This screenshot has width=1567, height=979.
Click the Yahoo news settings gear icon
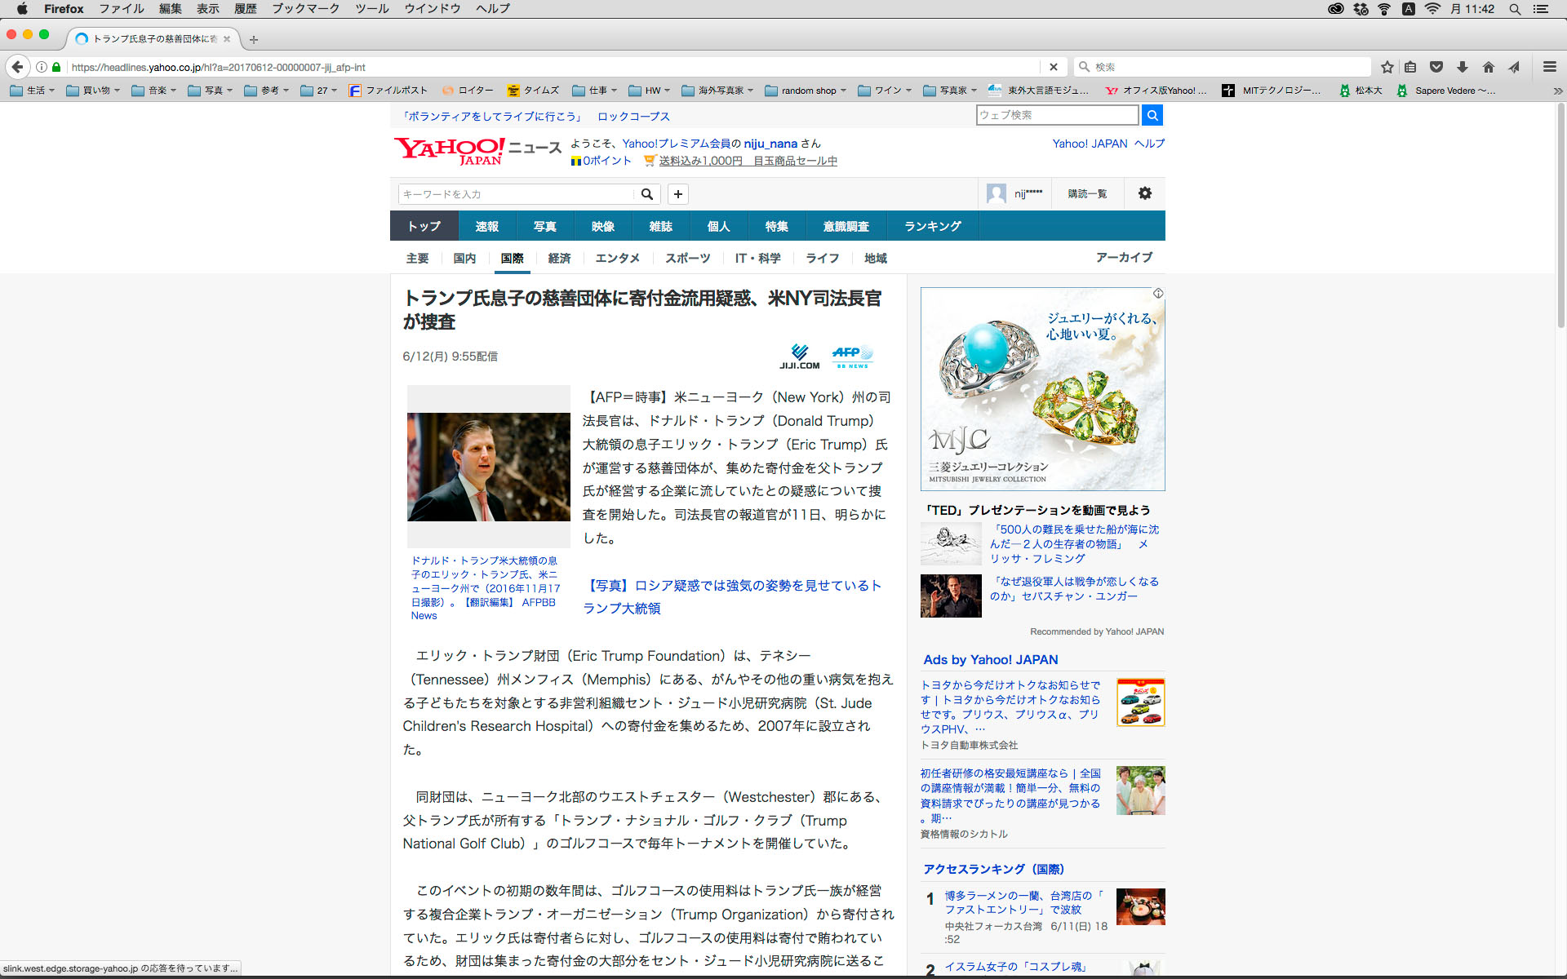[x=1144, y=193]
